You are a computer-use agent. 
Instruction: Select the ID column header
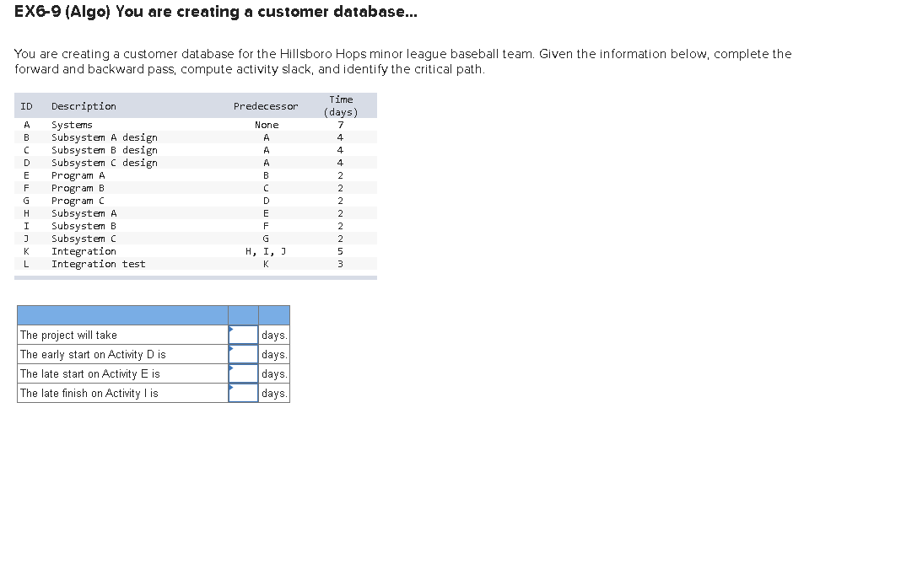coord(26,105)
